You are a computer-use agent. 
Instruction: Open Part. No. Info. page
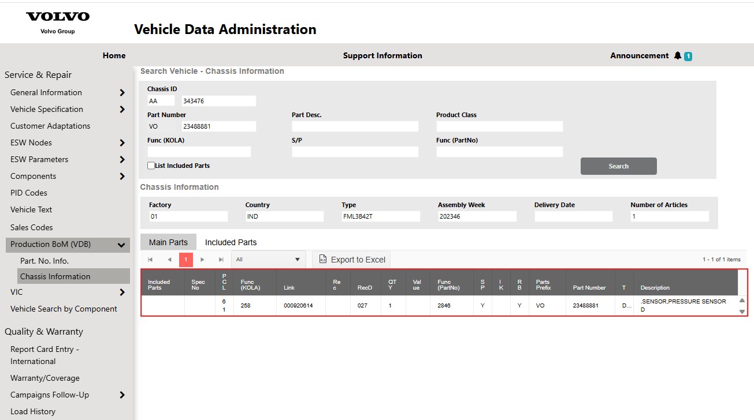pyautogui.click(x=44, y=261)
